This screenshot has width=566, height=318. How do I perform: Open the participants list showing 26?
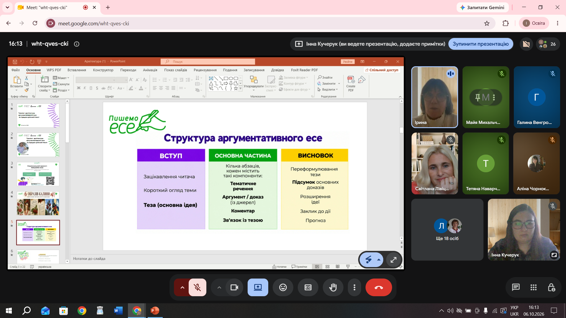548,44
